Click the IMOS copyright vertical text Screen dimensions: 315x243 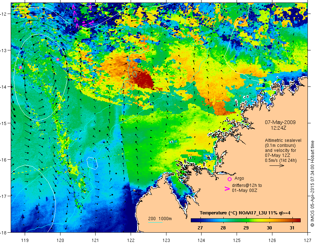pos(312,184)
